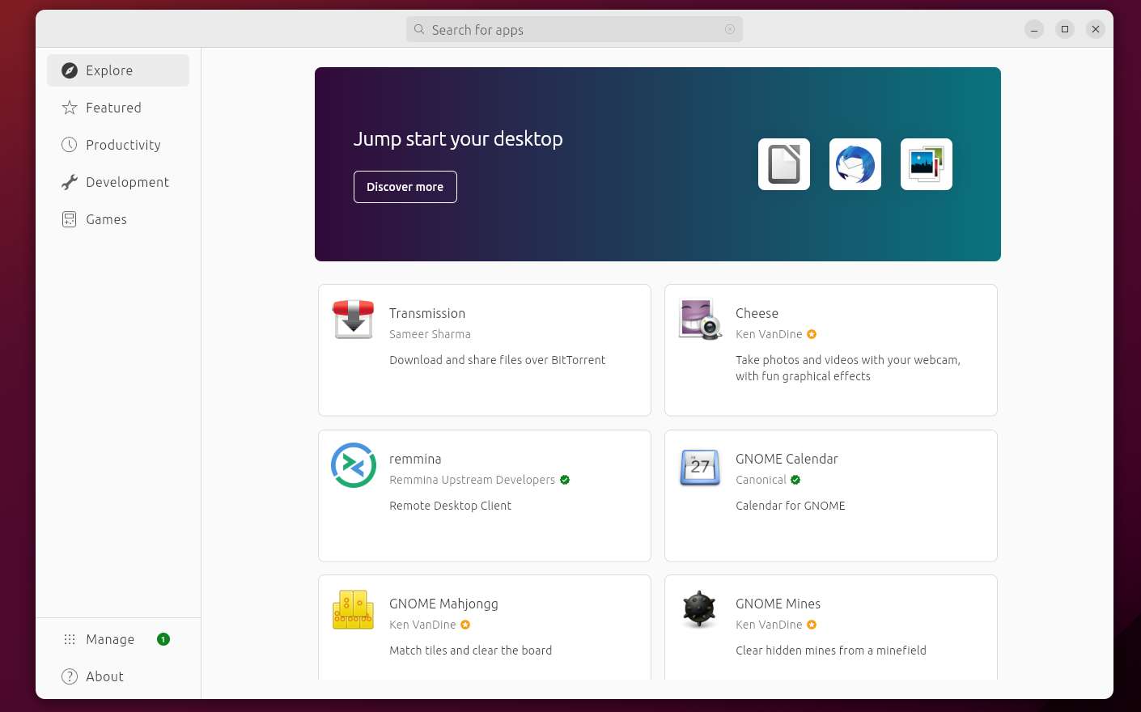Click description 'Calendar for GNOME'

tap(791, 506)
